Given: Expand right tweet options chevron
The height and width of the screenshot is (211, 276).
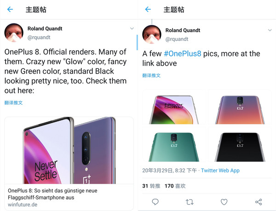Looking at the screenshot, I should pyautogui.click(x=270, y=30).
